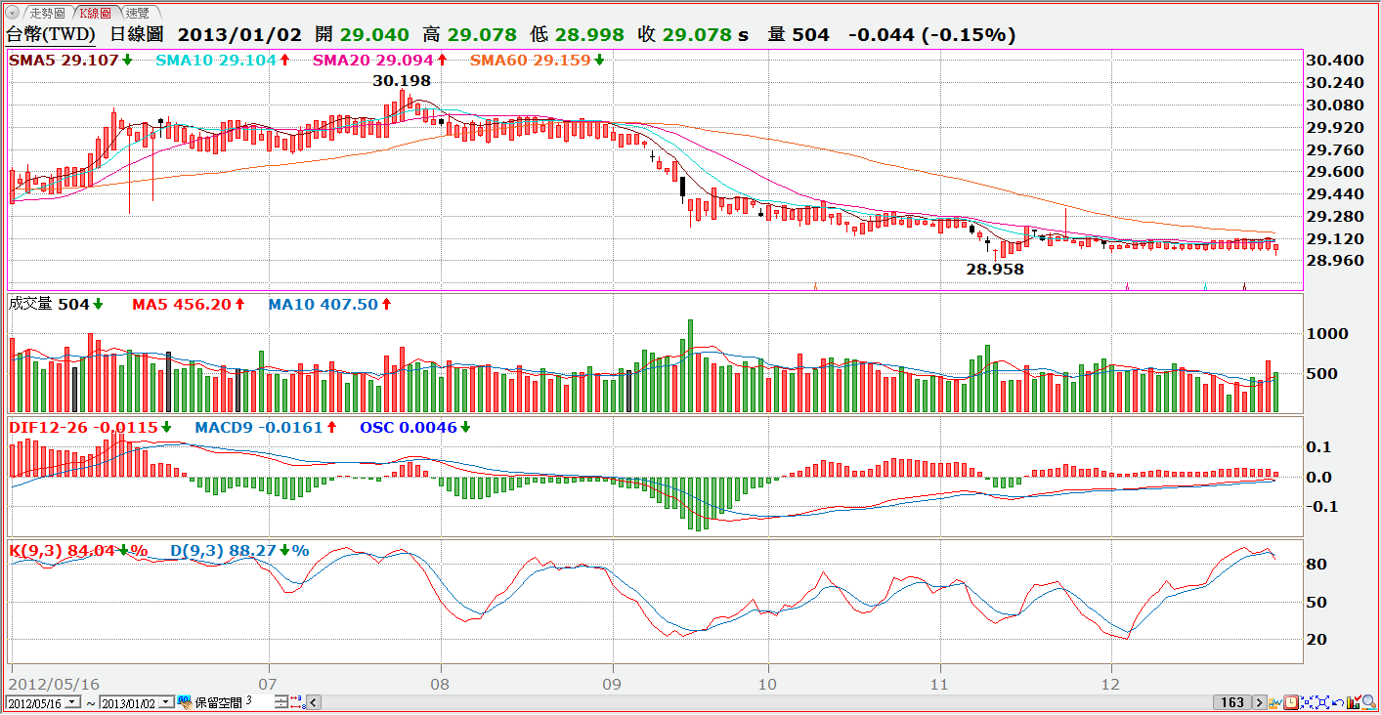Click the SMA20 29.094 indicator label
The image size is (1381, 715).
(x=379, y=60)
